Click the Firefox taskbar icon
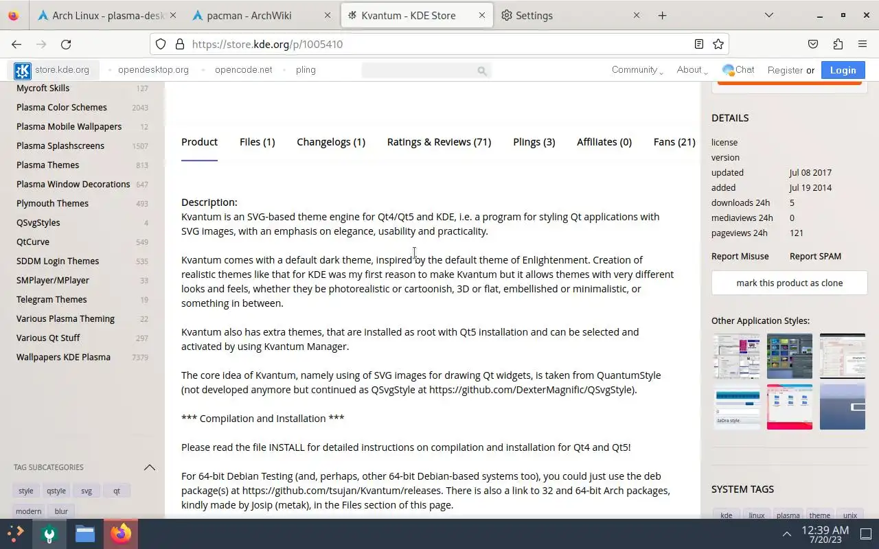Viewport: 879px width, 549px height. [122, 534]
